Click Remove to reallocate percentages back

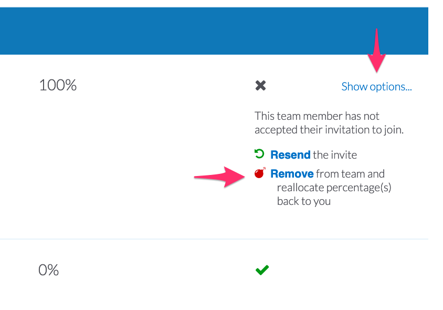[x=291, y=173]
